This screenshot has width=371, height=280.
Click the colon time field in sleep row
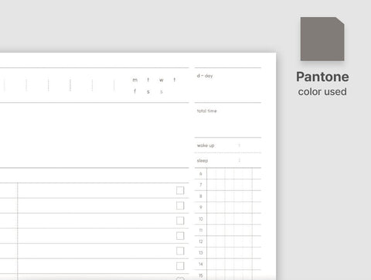coord(240,160)
